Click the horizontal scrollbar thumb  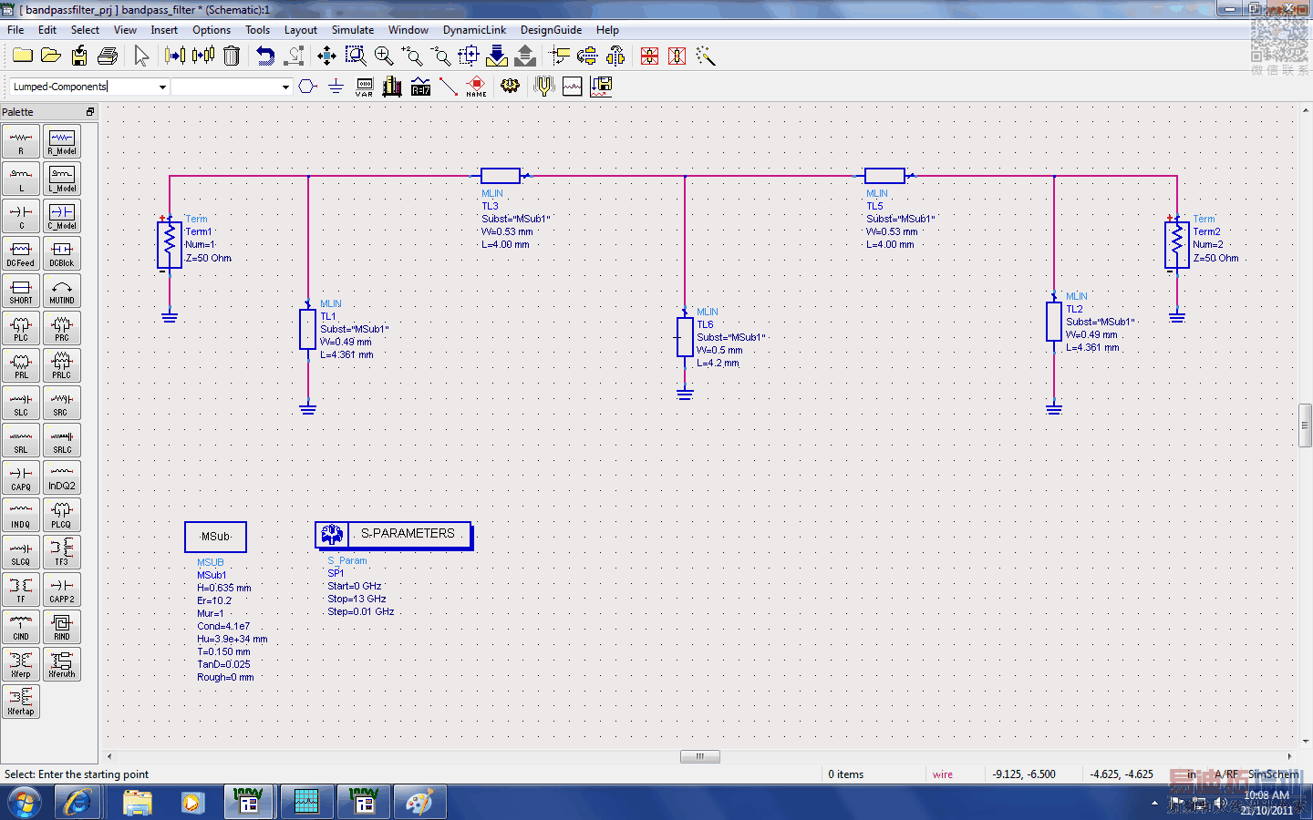699,756
